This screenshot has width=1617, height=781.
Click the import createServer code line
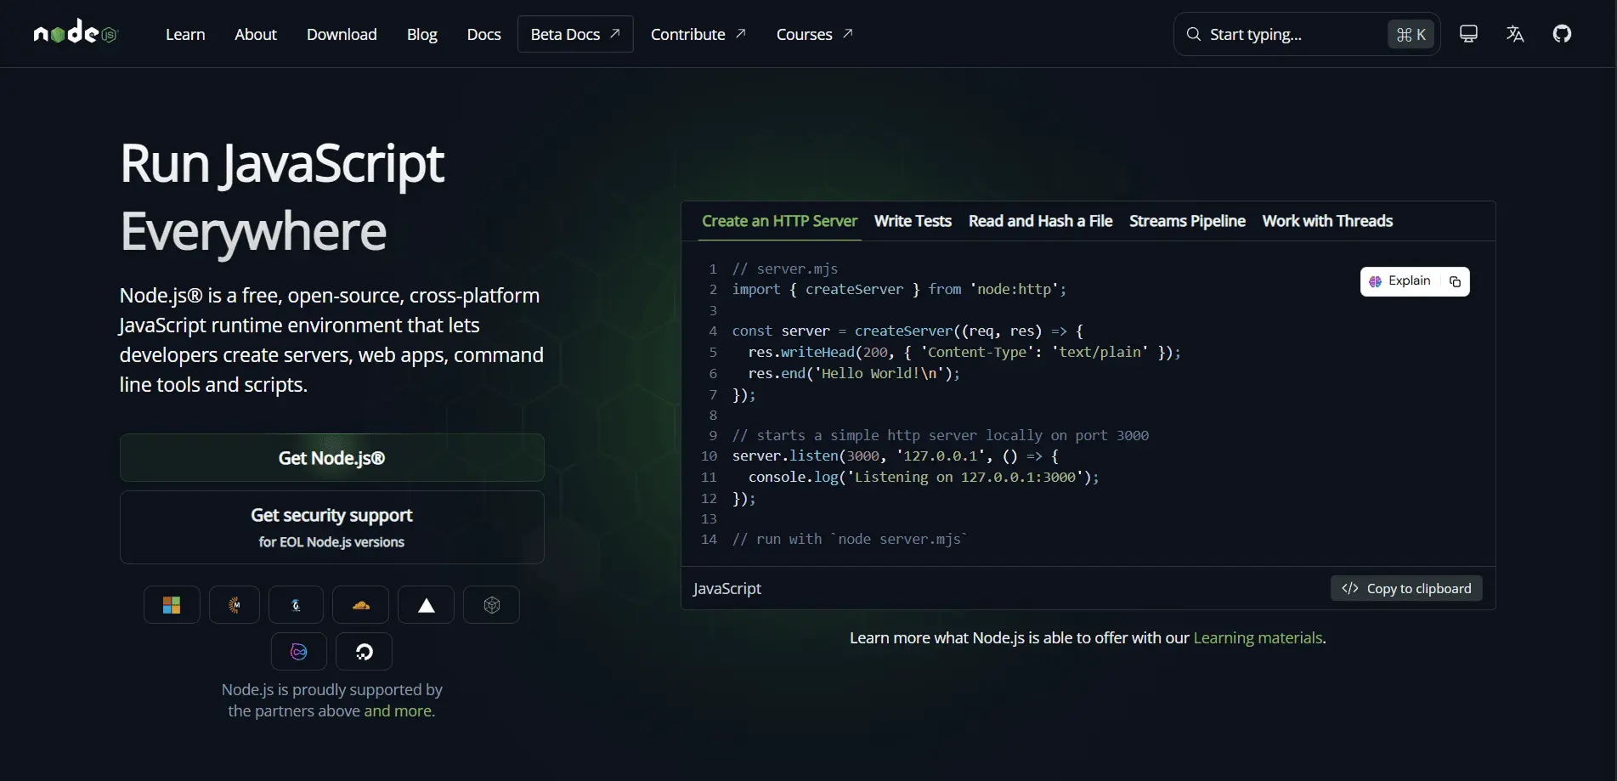pos(899,290)
